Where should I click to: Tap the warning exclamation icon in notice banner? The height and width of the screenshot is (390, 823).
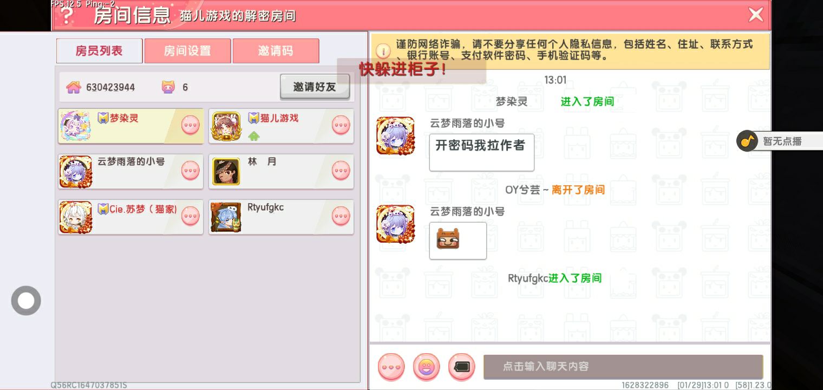(383, 51)
